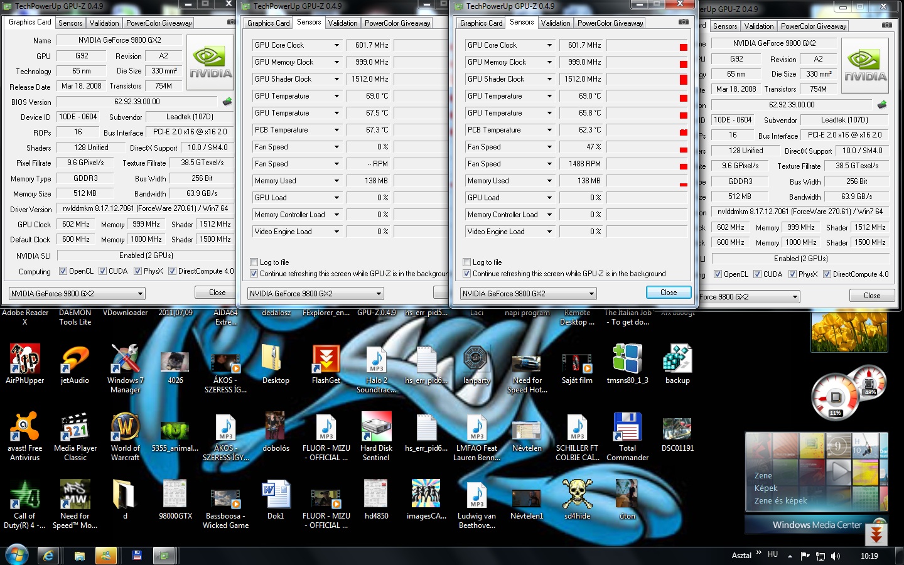Open FlashGet desktop icon
904x565 pixels.
[326, 365]
